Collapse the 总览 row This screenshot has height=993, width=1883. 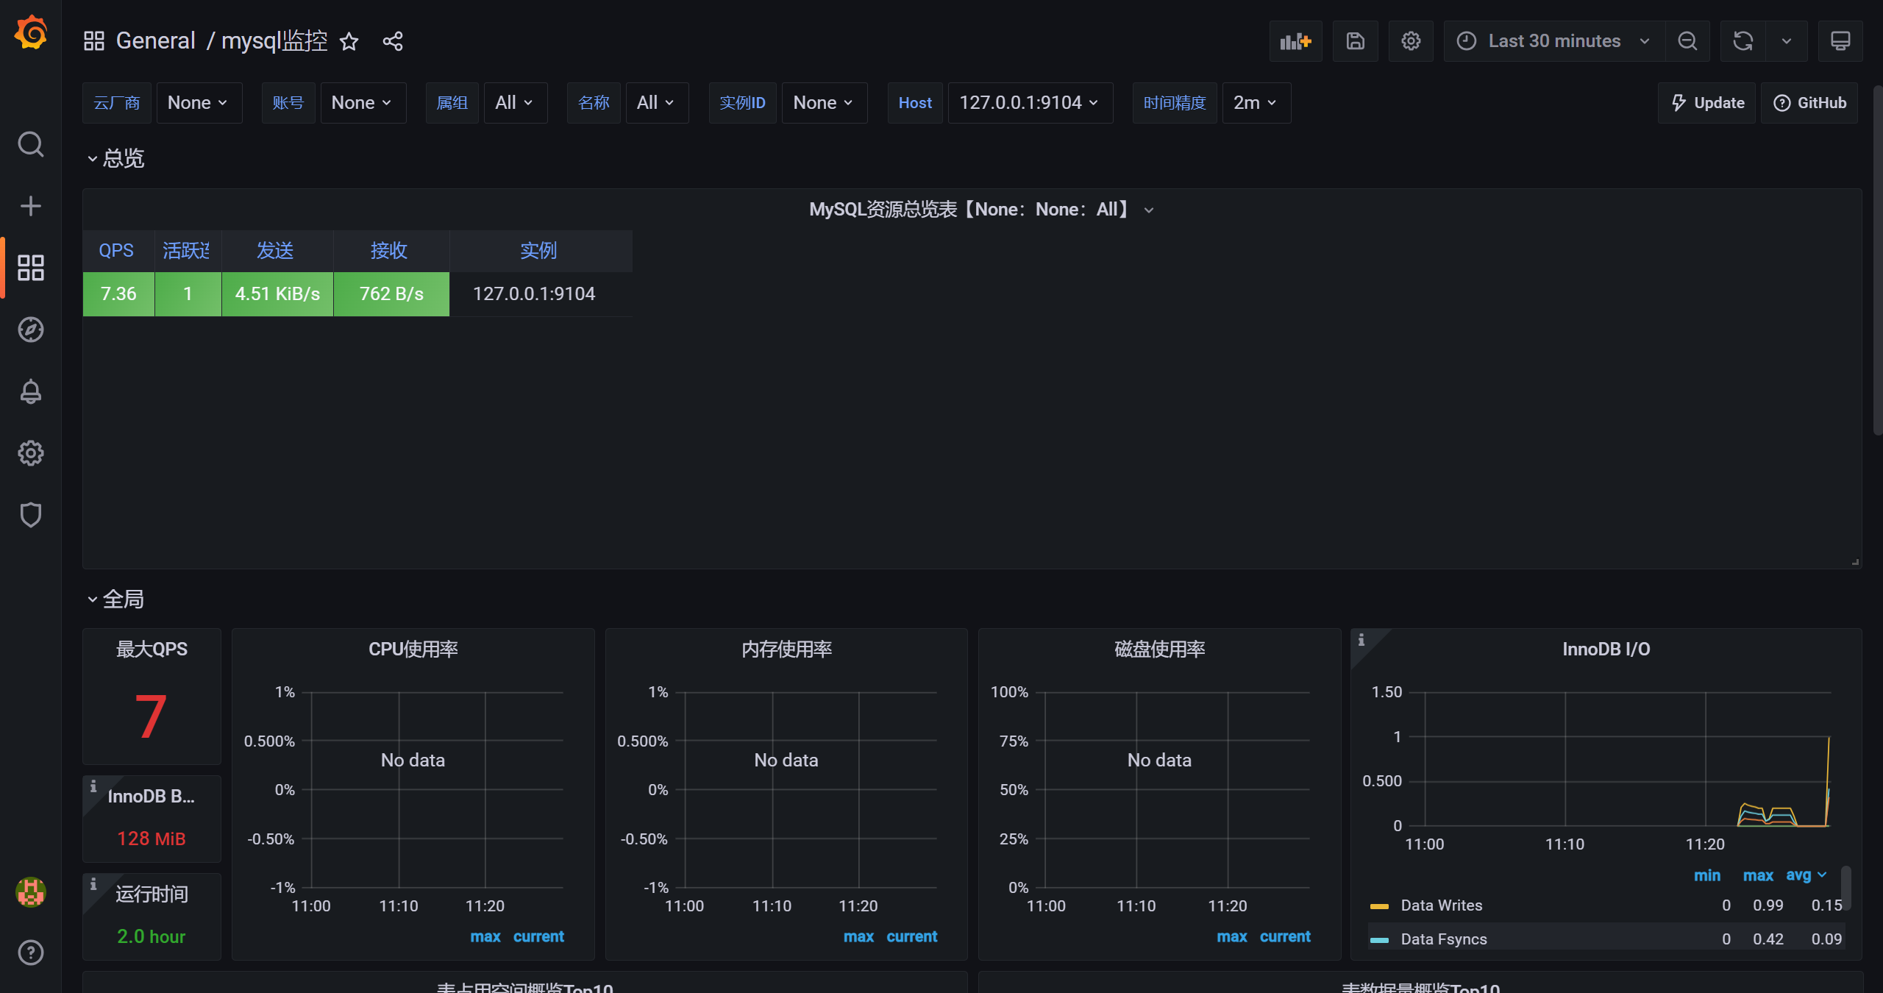tap(116, 158)
